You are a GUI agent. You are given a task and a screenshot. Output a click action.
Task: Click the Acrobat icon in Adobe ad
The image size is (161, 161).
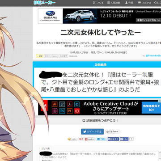pos(69,104)
